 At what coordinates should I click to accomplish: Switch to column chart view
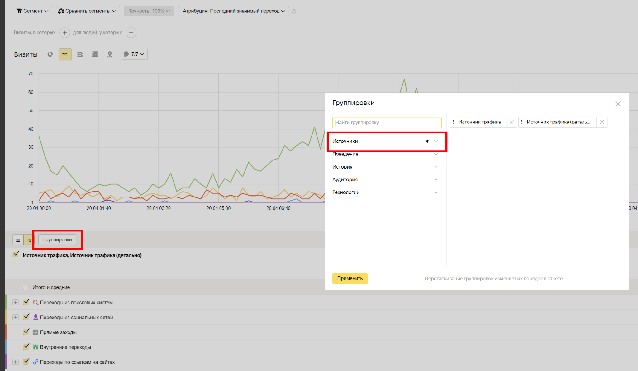tap(95, 54)
